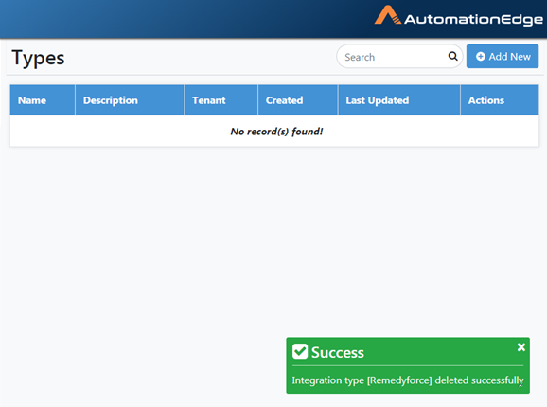
Task: Click the search magnifier icon
Action: tap(452, 56)
